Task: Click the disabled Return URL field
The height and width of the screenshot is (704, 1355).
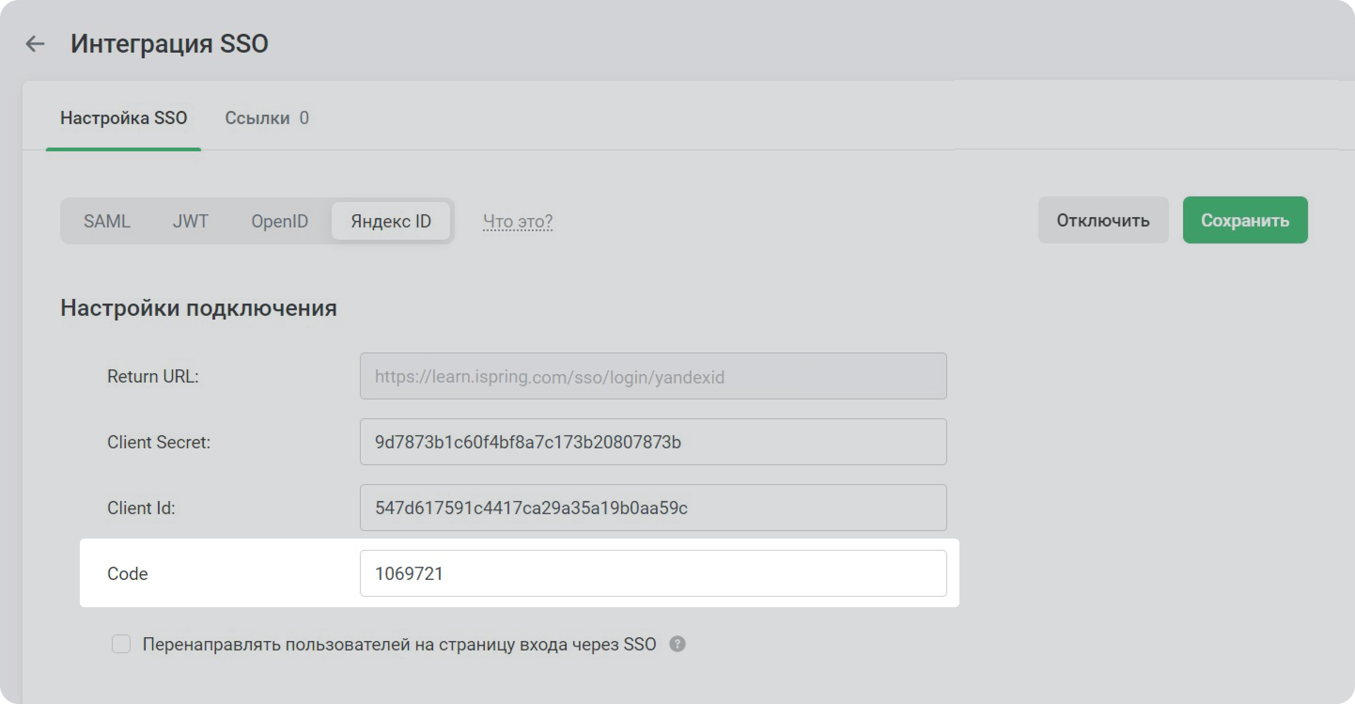Action: (653, 376)
